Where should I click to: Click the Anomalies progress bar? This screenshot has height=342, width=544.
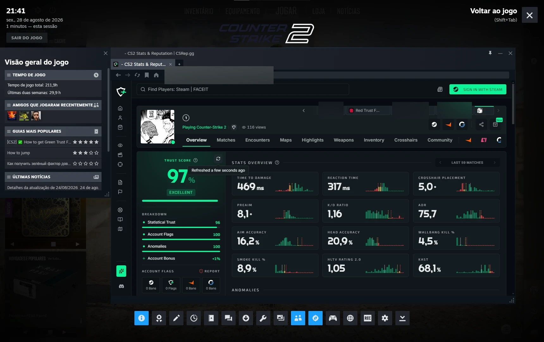coord(181,251)
